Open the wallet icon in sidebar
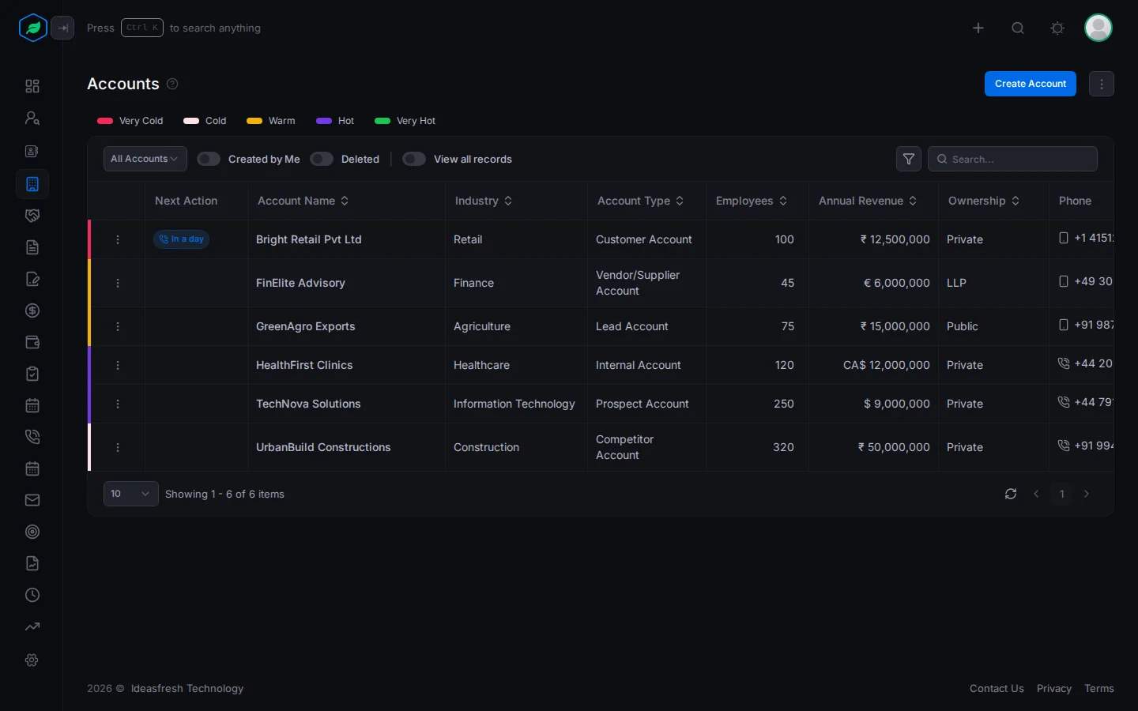1138x711 pixels. coord(32,342)
